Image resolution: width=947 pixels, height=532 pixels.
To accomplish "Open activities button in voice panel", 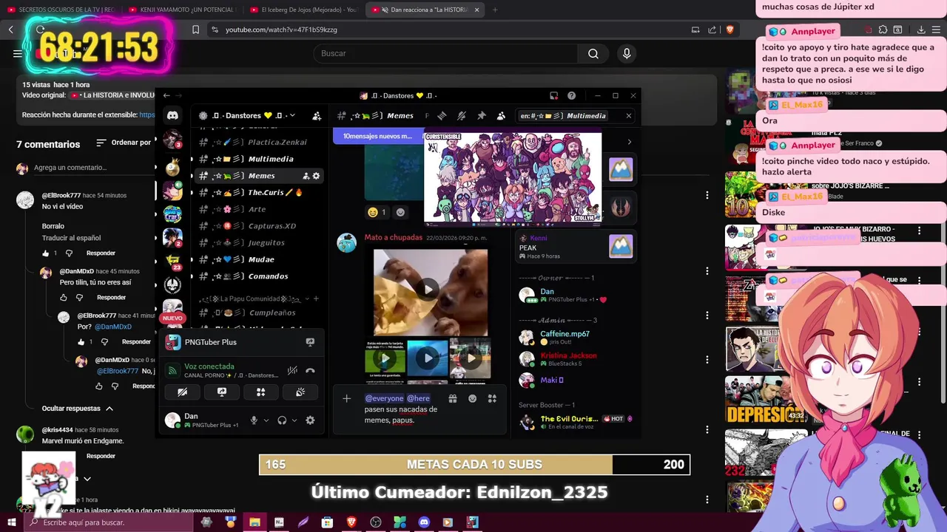I will [x=260, y=392].
